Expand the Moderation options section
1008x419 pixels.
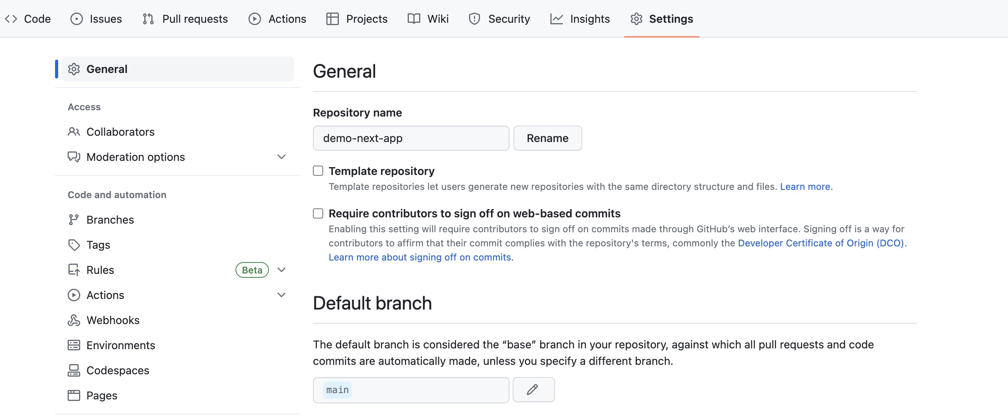coord(281,157)
